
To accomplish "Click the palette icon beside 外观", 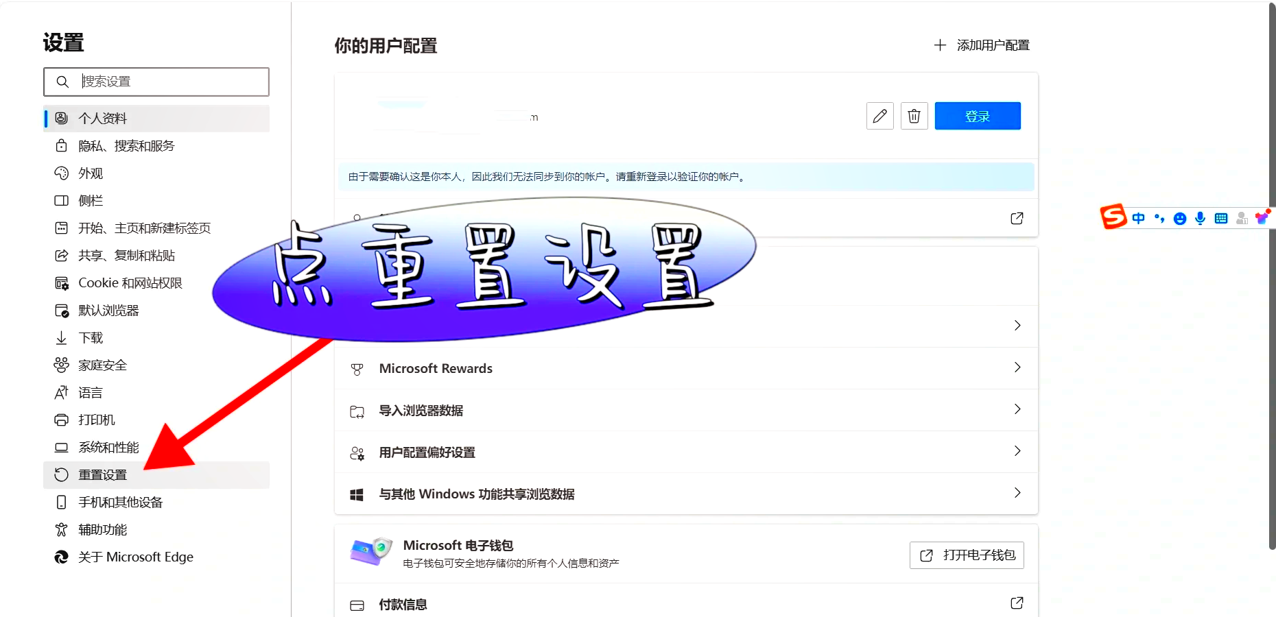I will 61,173.
